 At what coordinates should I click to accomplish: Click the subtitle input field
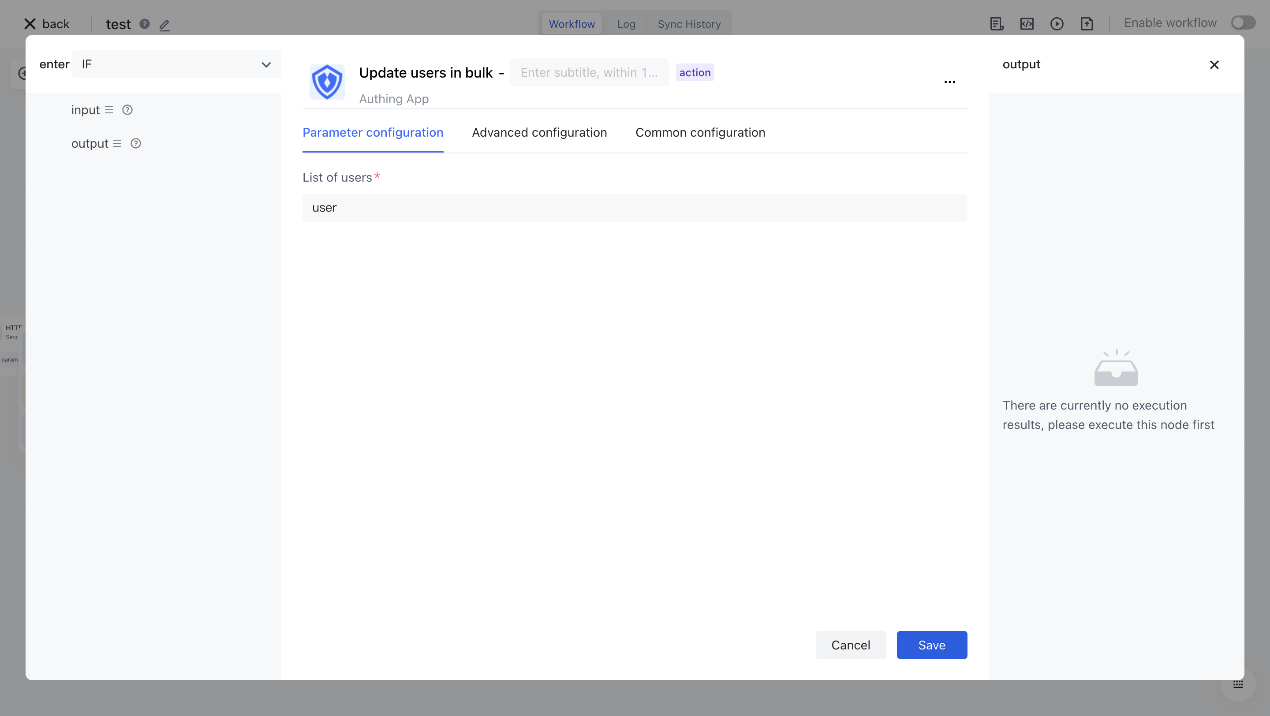click(589, 72)
